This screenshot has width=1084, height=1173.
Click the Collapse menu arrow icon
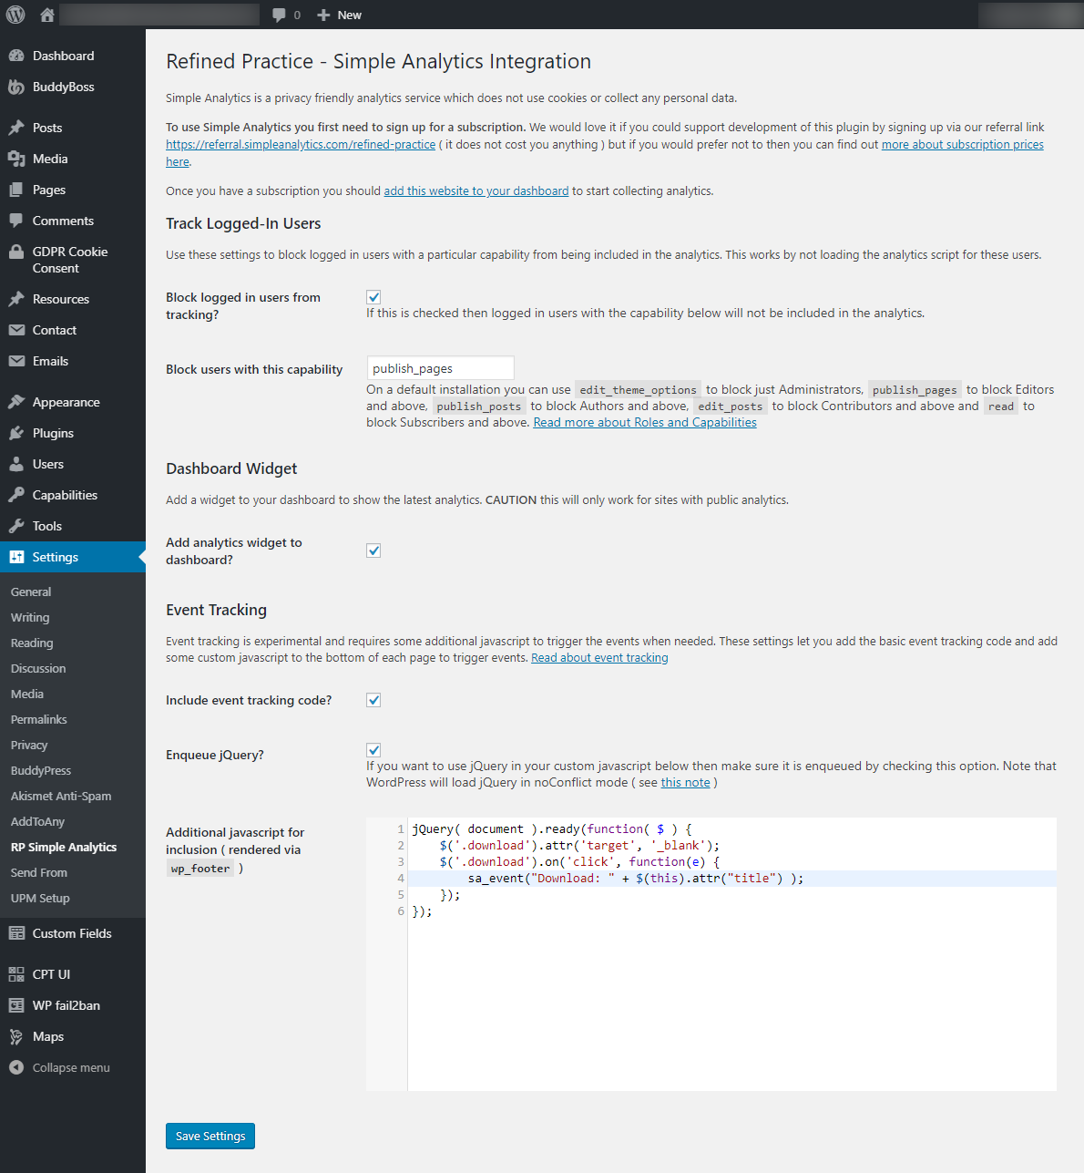coord(16,1067)
